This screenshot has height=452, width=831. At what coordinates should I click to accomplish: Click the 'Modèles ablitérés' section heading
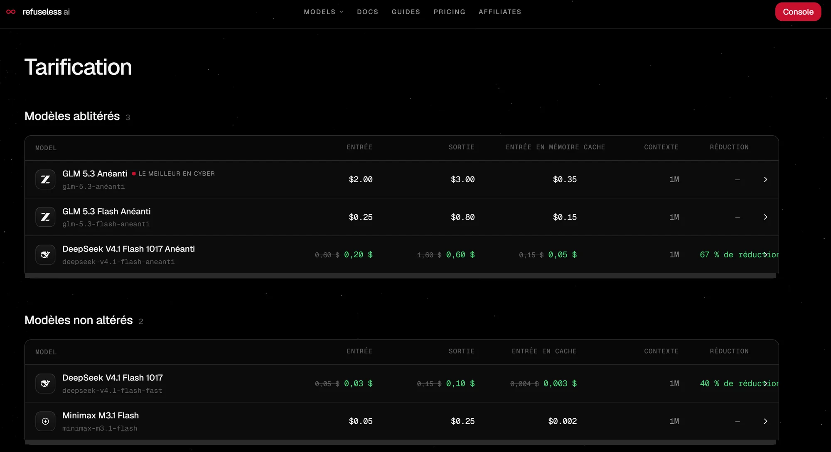click(x=72, y=116)
